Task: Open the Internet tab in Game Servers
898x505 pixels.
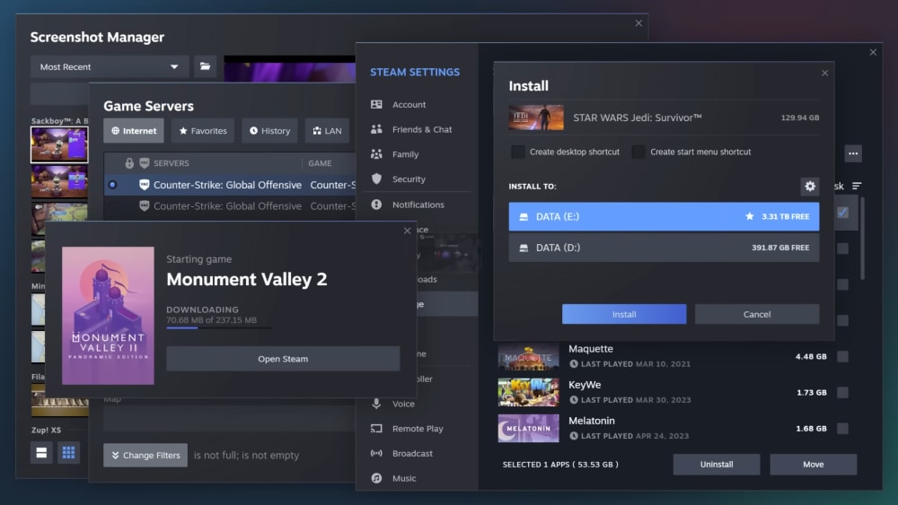Action: pos(134,131)
